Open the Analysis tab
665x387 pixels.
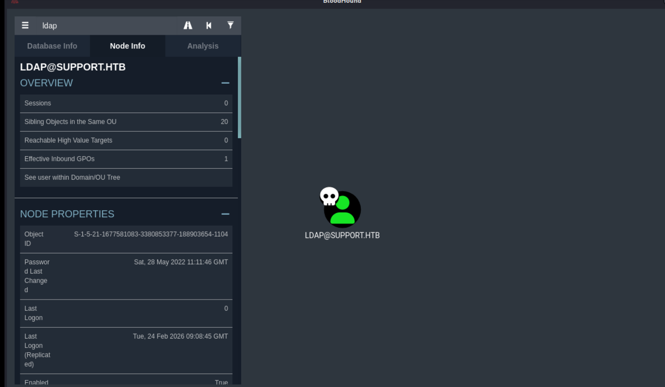pyautogui.click(x=203, y=46)
